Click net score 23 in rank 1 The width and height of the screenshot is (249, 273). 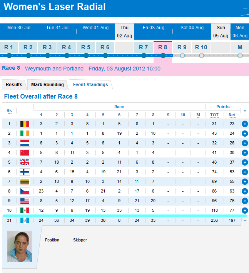pos(232,124)
